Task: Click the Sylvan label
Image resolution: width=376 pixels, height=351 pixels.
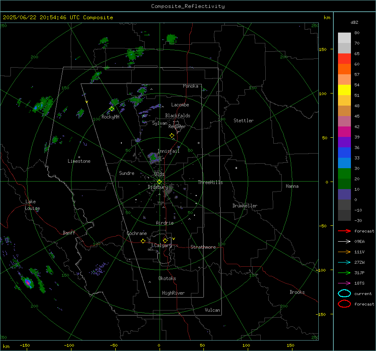Action: tap(160, 124)
